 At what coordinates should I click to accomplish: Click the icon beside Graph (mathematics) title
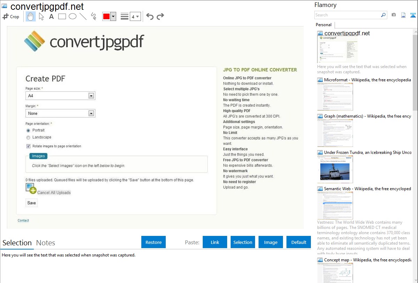point(320,116)
